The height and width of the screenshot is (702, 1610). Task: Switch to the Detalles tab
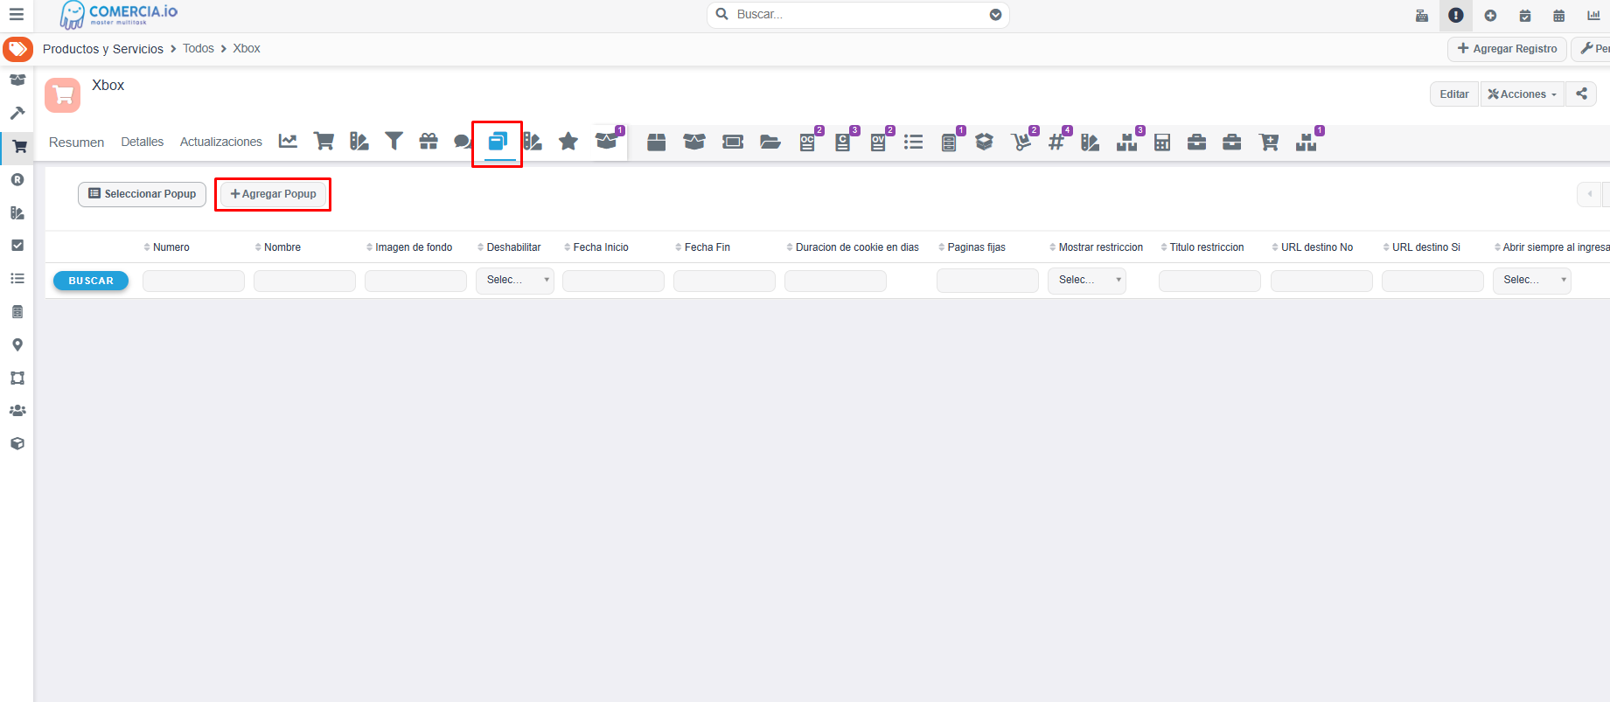pos(142,142)
